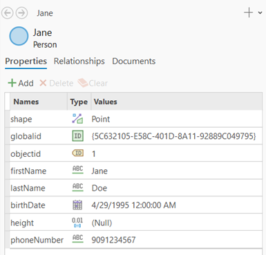Click the ABC text icon for firstName
The image size is (266, 255).
click(78, 170)
